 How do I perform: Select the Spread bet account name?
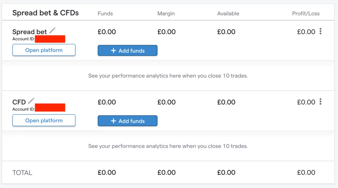tap(29, 32)
